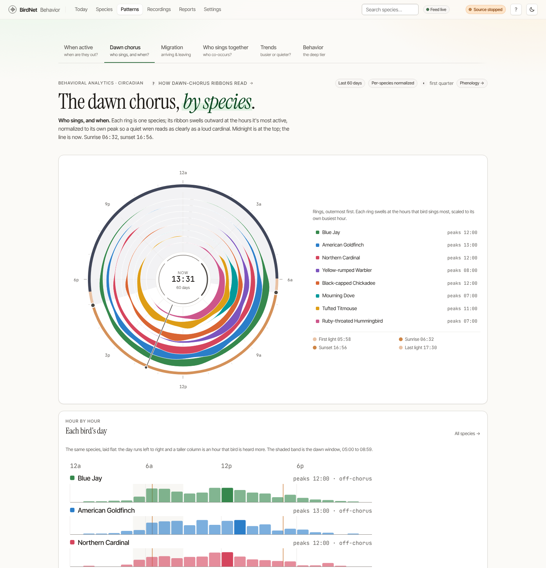The image size is (546, 568).
Task: Click the First light 05:58 legend entry
Action: 332,339
